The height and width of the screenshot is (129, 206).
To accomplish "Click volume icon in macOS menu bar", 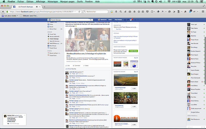I will (x=160, y=2).
